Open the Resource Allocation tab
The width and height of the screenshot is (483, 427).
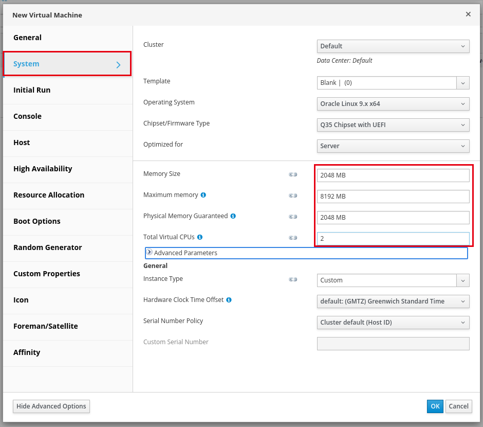click(x=68, y=195)
